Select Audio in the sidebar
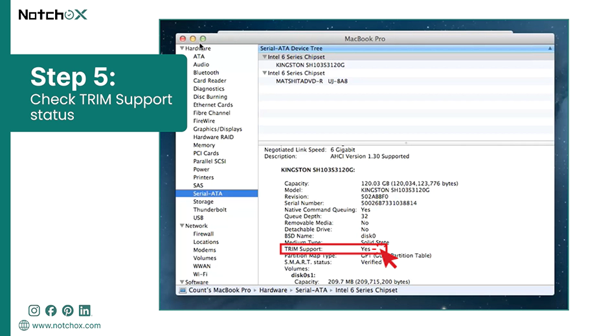The width and height of the screenshot is (597, 336). click(201, 65)
